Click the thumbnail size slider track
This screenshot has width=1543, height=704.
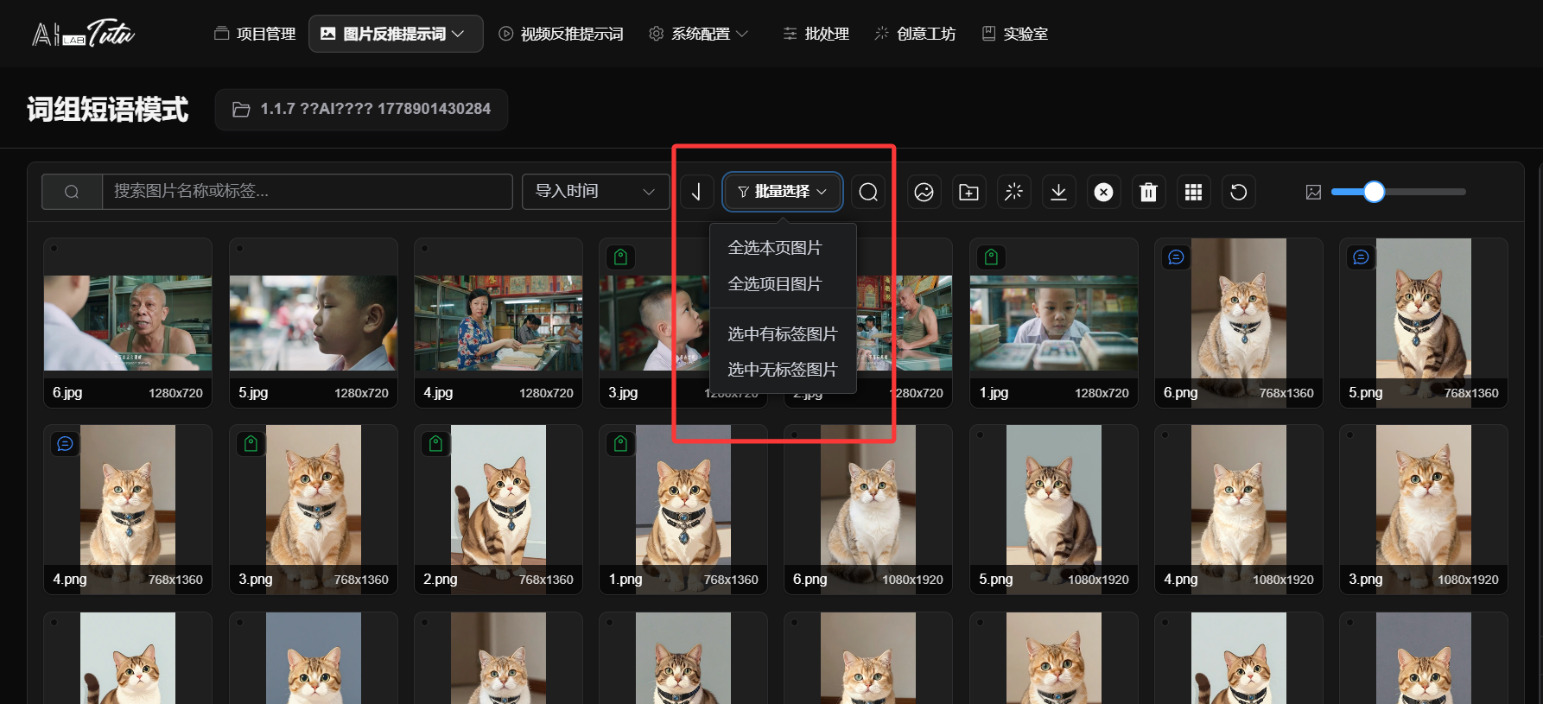pos(1399,192)
